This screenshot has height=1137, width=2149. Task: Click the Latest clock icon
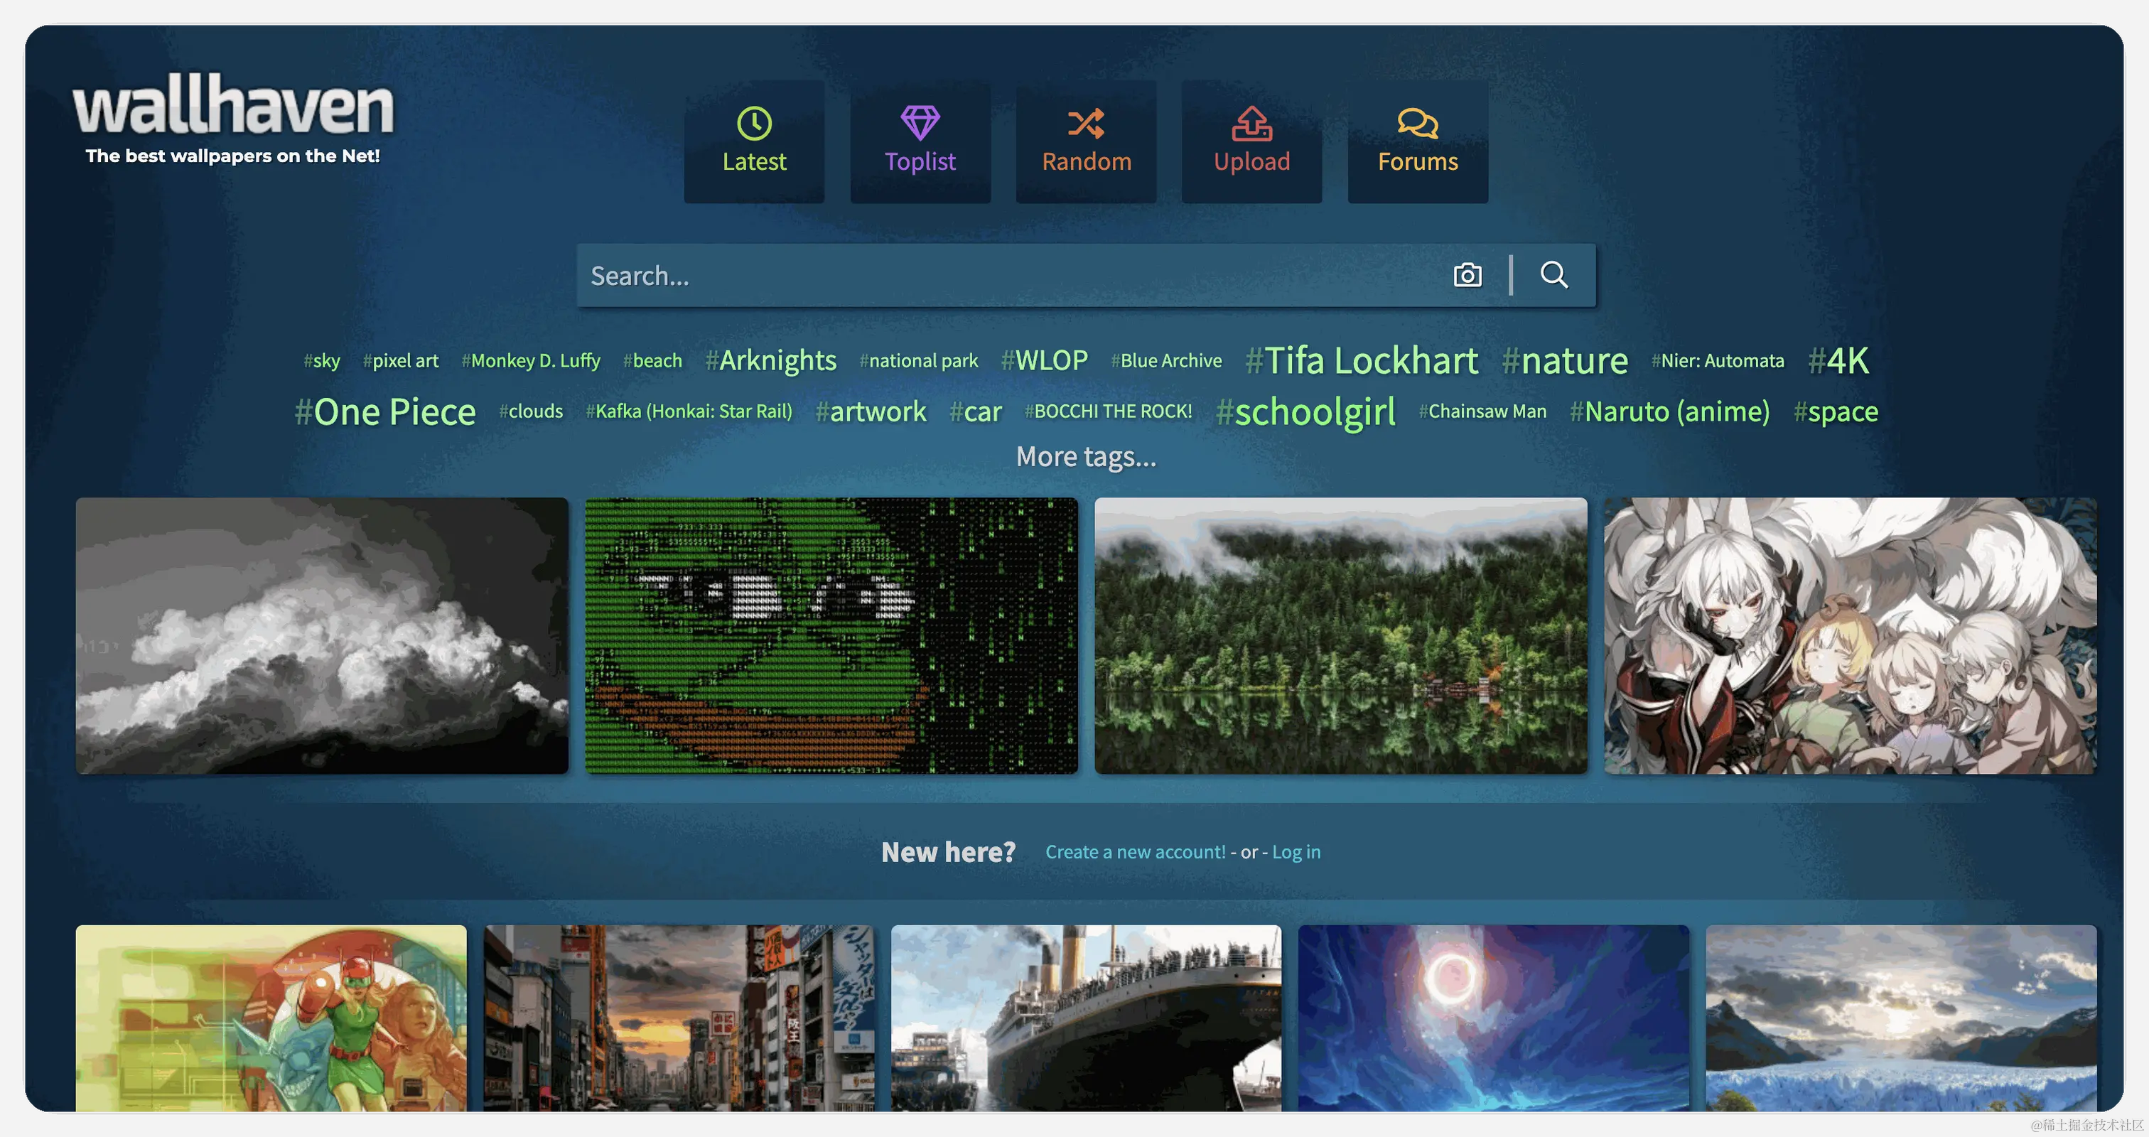pyautogui.click(x=754, y=124)
